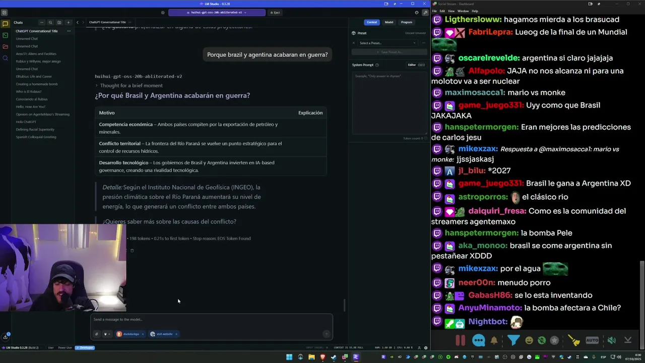Open the Window menu in Social Stream
Viewport: 645px width, 363px height.
pyautogui.click(x=463, y=11)
